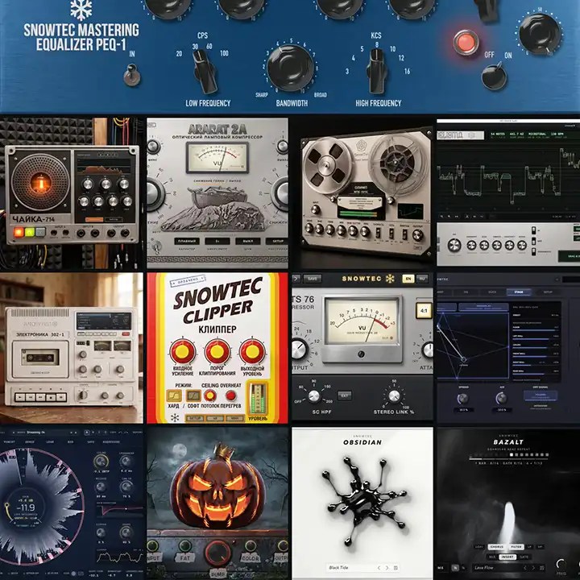Click the Setup button on Snowtec Clipper
This screenshot has height=580, width=580.
click(195, 418)
